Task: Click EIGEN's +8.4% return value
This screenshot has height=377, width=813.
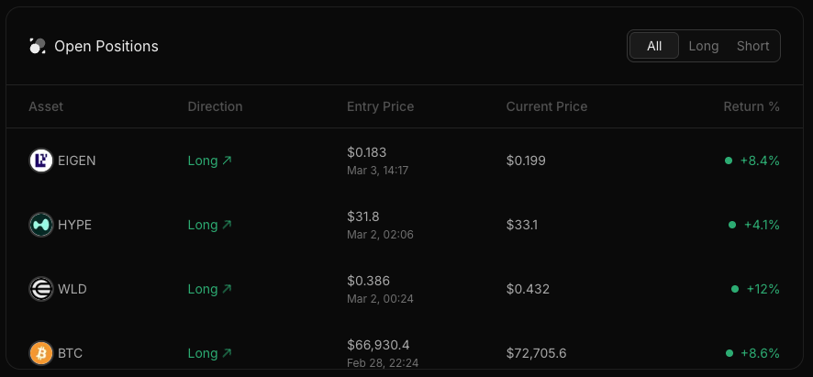Action: tap(760, 161)
